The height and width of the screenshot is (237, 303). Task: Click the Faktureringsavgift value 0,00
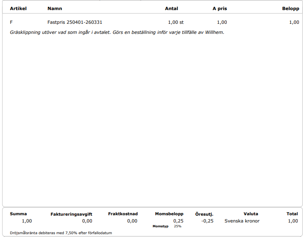87,221
